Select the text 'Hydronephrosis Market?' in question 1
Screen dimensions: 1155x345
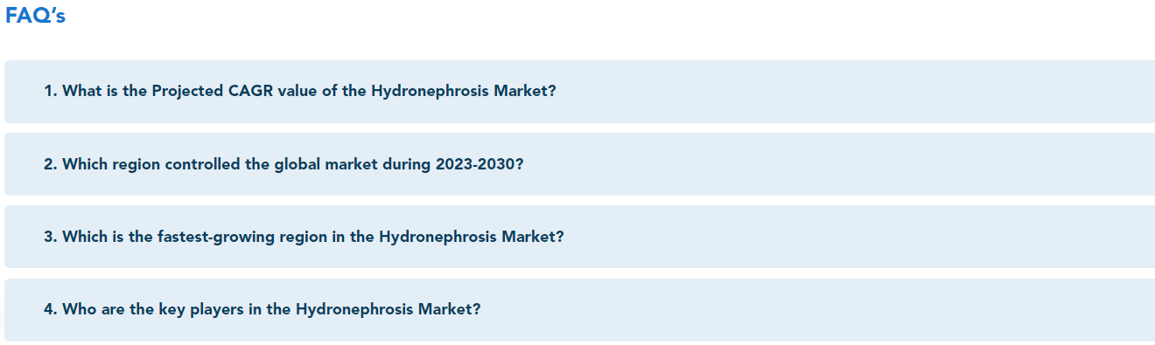(463, 92)
